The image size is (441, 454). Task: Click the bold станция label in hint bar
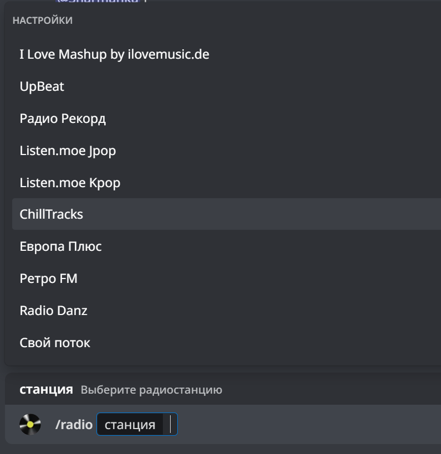click(x=46, y=389)
